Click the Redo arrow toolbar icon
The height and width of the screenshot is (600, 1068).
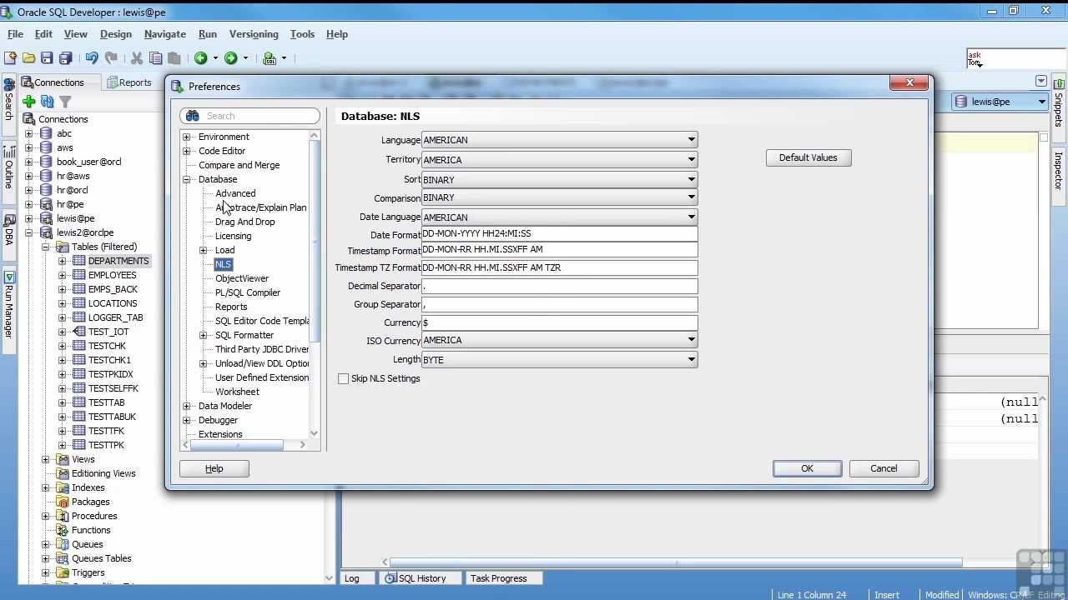click(111, 58)
